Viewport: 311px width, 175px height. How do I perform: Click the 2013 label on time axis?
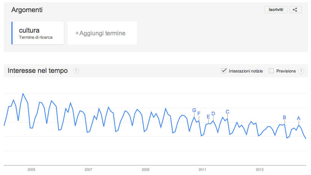[259, 170]
